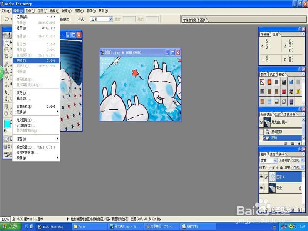Click the default colors mini icon
Image resolution: width=308 pixels, height=231 pixels.
[x=5, y=130]
